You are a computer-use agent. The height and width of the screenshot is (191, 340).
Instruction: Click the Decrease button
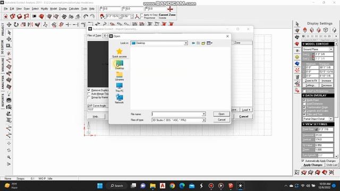coord(326,85)
